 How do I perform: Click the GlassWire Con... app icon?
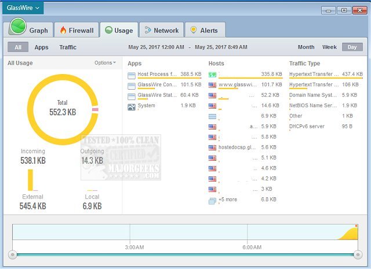[x=132, y=86]
